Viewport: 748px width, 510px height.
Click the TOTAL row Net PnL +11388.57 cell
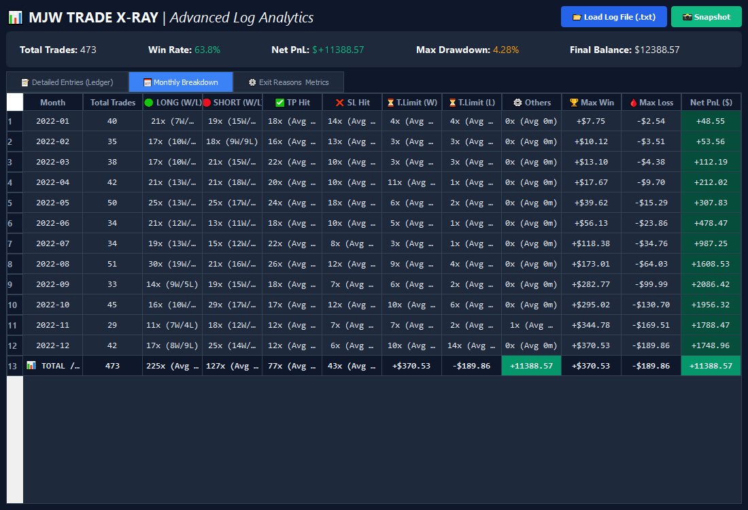(x=711, y=366)
